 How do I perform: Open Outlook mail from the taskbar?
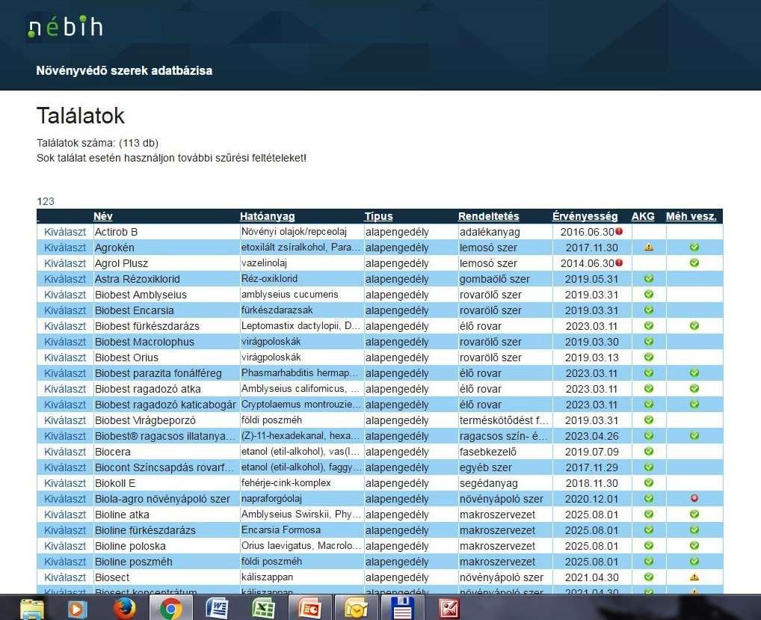click(x=356, y=609)
